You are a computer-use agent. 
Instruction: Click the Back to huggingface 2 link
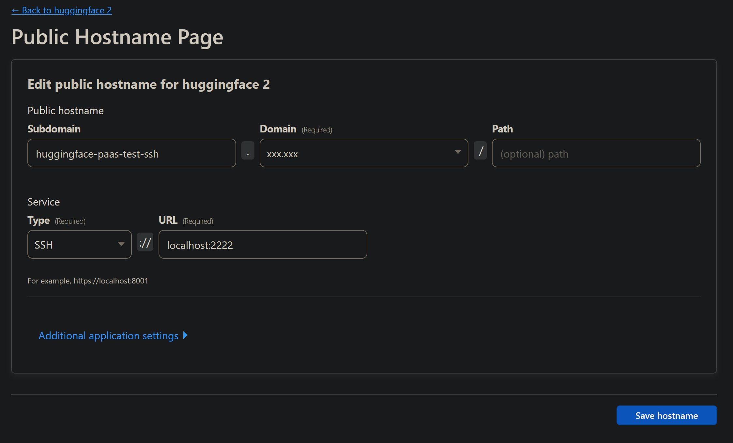coord(62,10)
